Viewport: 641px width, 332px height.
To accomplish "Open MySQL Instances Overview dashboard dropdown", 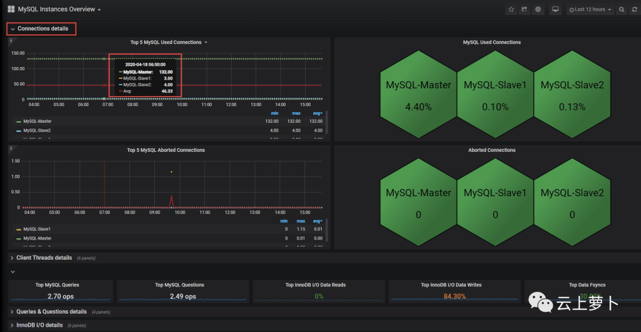I will pos(59,9).
